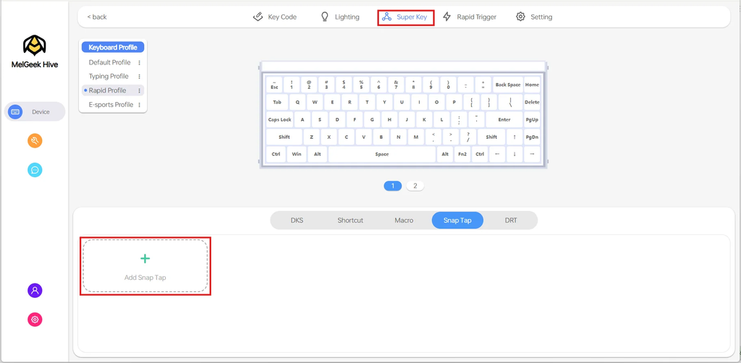The height and width of the screenshot is (363, 741).
Task: Select the PgDn key
Action: click(x=532, y=137)
